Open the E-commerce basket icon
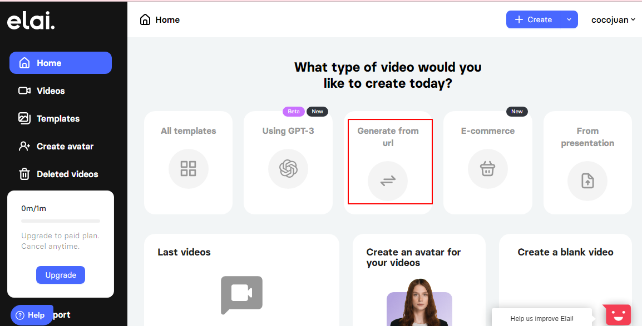The height and width of the screenshot is (326, 642). point(488,169)
